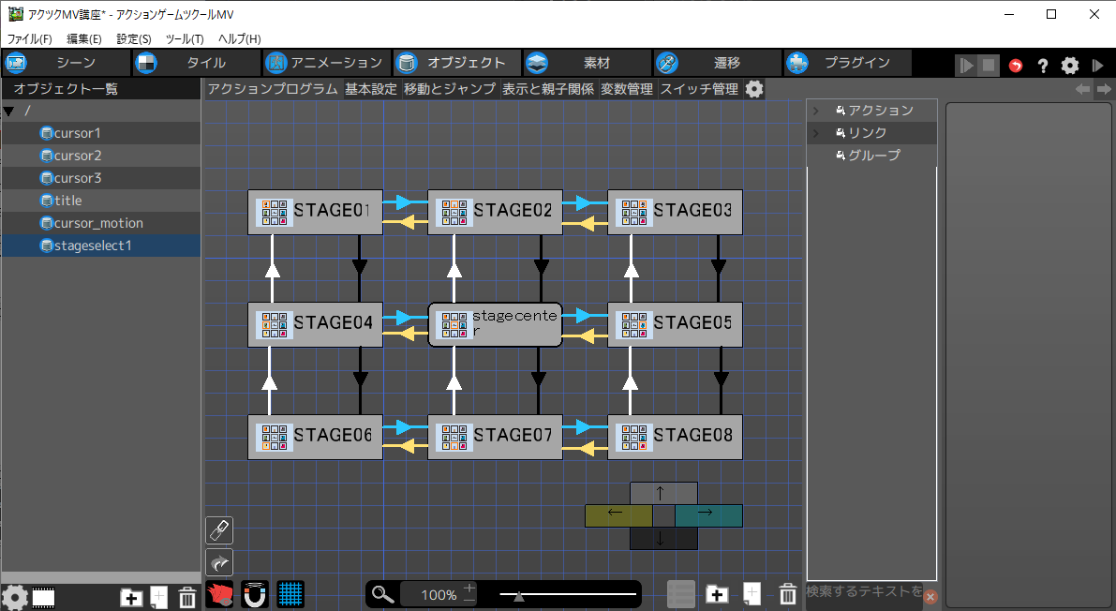The width and height of the screenshot is (1116, 611).
Task: Expand the リンク tree item
Action: [816, 133]
